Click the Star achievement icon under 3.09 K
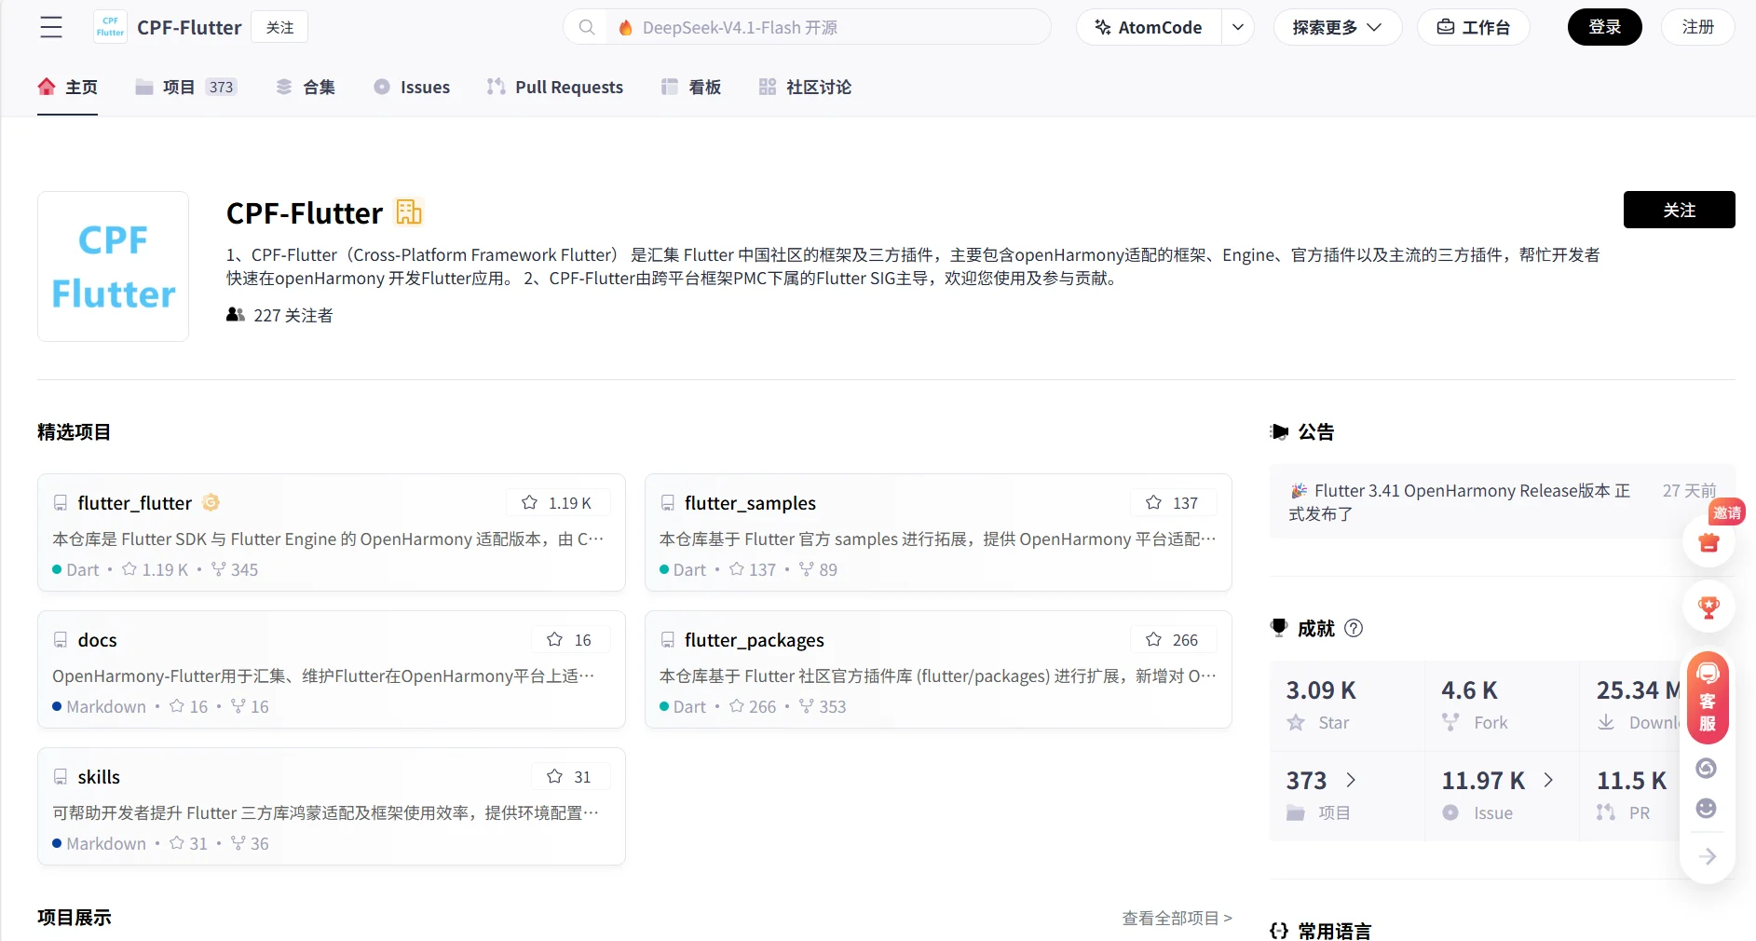 pyautogui.click(x=1296, y=722)
